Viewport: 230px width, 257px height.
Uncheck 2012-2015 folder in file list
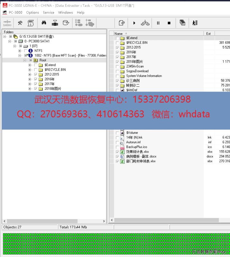118,47
